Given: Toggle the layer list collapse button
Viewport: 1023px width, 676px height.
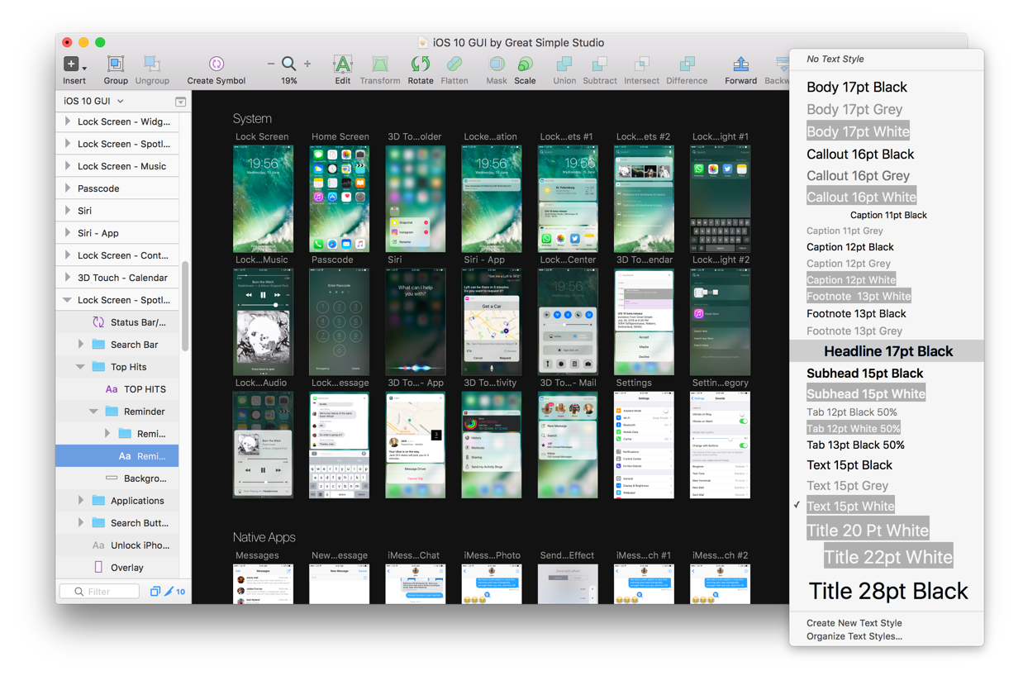Looking at the screenshot, I should (180, 102).
